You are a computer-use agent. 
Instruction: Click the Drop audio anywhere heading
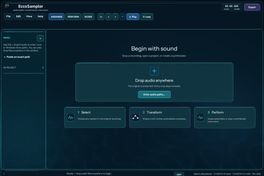click(x=154, y=80)
